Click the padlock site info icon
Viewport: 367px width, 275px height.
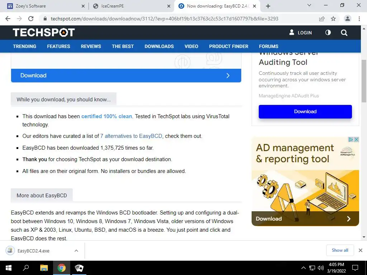(x=45, y=19)
